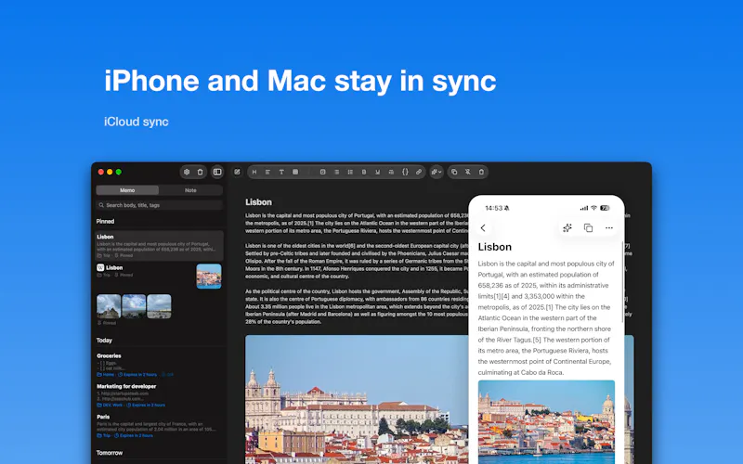Choose the filled highlight block icon
The height and width of the screenshot is (464, 743).
(x=295, y=172)
